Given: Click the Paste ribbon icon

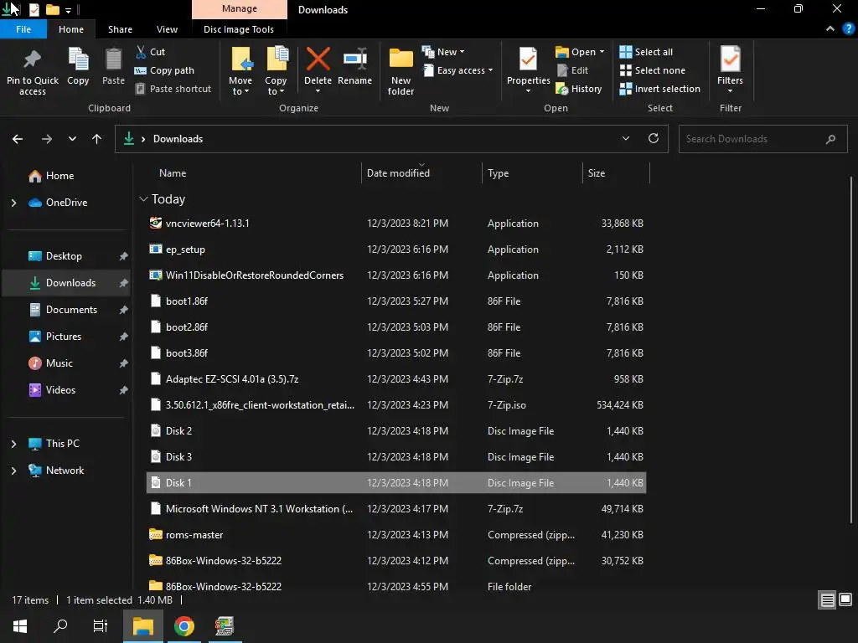Looking at the screenshot, I should [x=113, y=59].
